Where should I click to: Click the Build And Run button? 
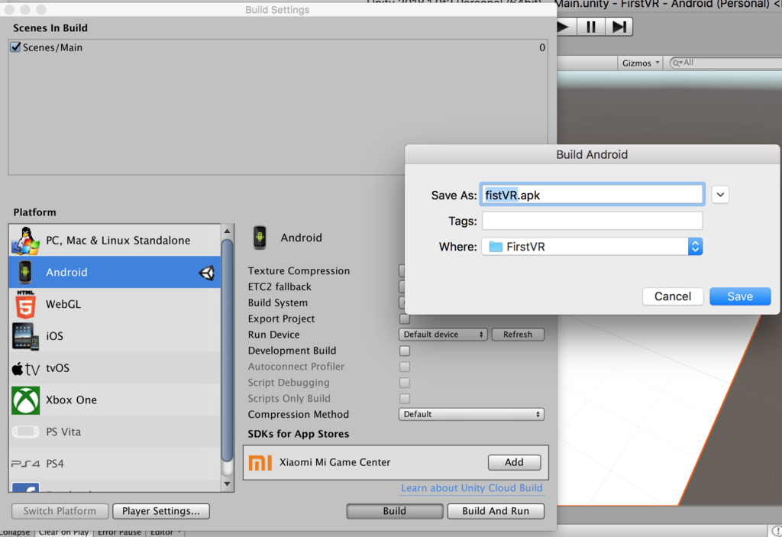coord(496,511)
